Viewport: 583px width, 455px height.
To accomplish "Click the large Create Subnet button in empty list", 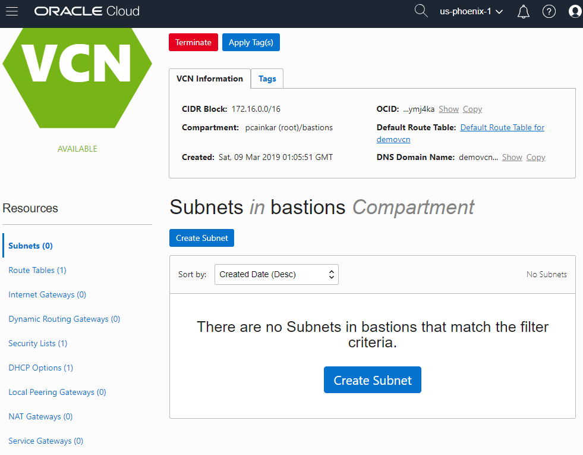I will click(x=373, y=380).
